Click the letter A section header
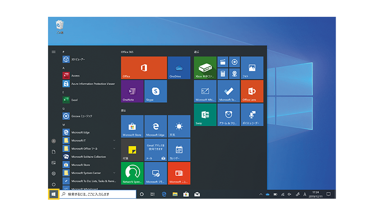Screen dimensions: 384x216 (x=63, y=68)
